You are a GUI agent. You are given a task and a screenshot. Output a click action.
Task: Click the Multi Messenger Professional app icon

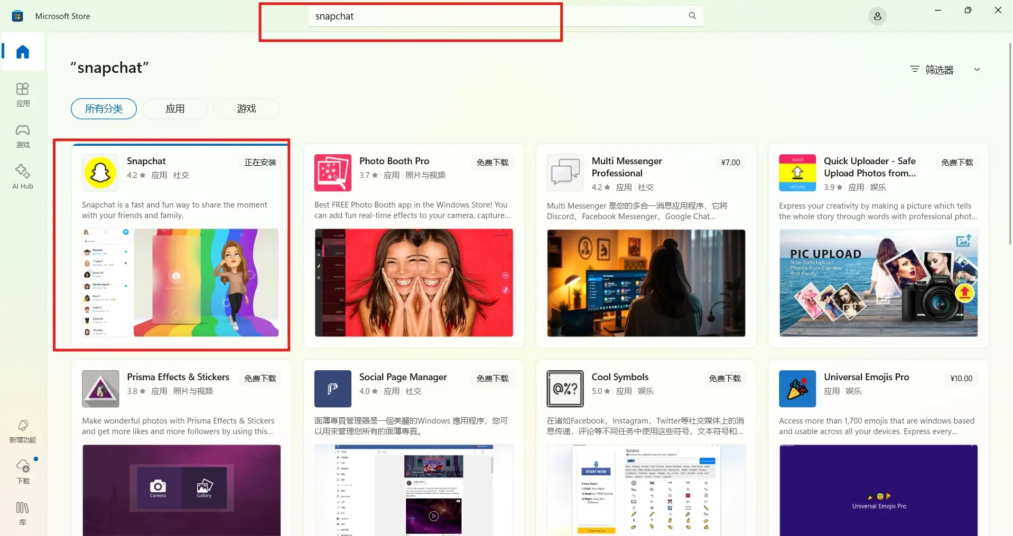pyautogui.click(x=565, y=173)
